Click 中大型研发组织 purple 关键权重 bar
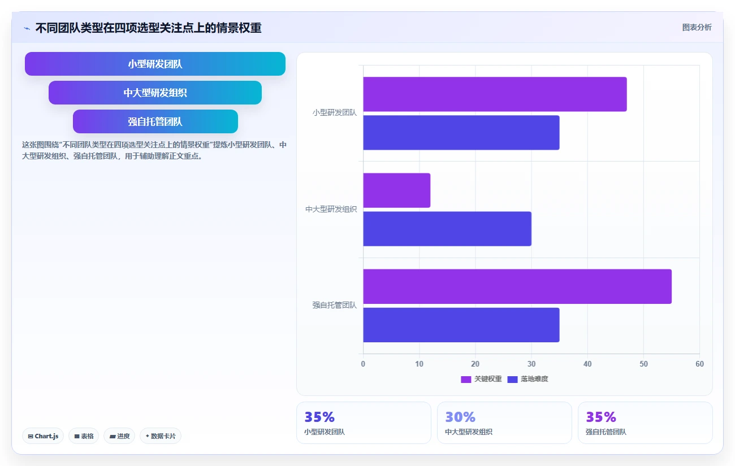Image resolution: width=735 pixels, height=466 pixels. (x=396, y=190)
